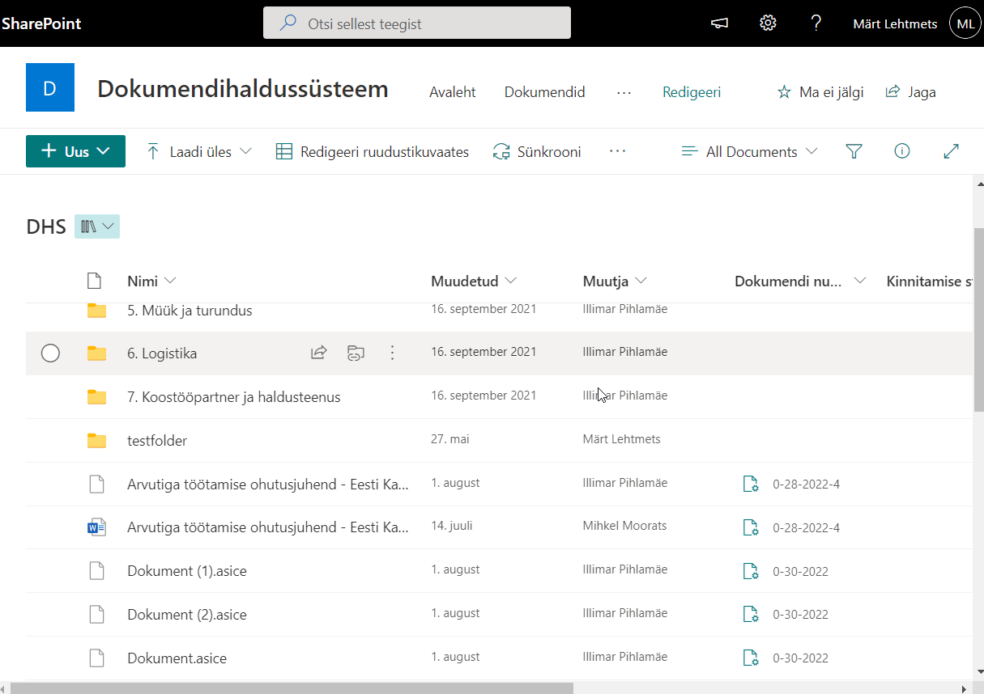Go to the Avaleht navigation tab
Screen dimensions: 984x694
tap(453, 92)
